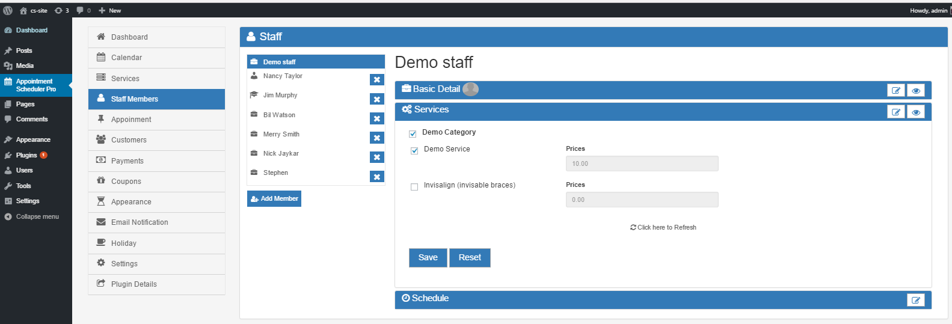
Task: Uncheck the Demo Service checkbox
Action: (x=414, y=151)
